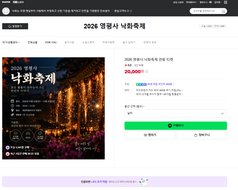238x190 pixels.
Task: Open the 전체상품 tab
Action: coord(32,42)
